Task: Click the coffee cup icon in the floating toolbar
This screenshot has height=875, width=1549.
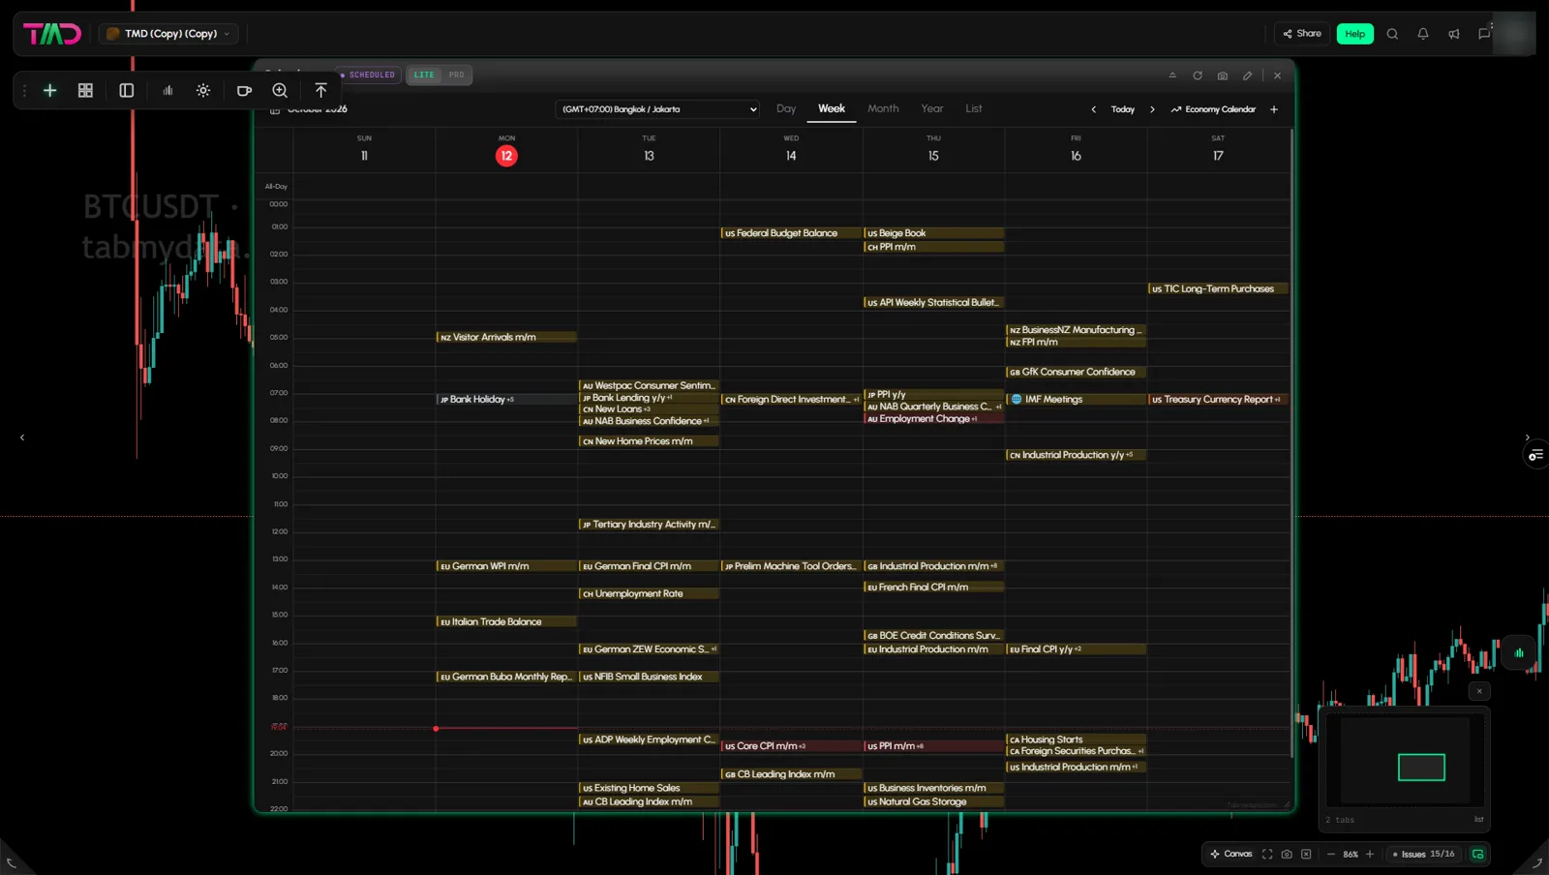Action: coord(244,90)
